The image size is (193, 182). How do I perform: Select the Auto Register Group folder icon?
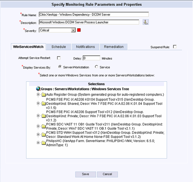tap(44, 94)
